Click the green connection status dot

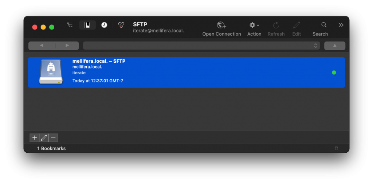point(334,73)
